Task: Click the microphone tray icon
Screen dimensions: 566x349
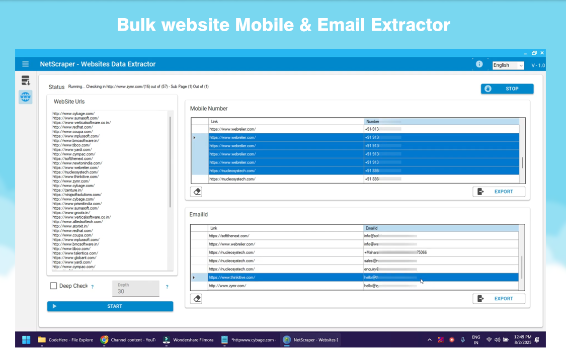Action: click(463, 339)
